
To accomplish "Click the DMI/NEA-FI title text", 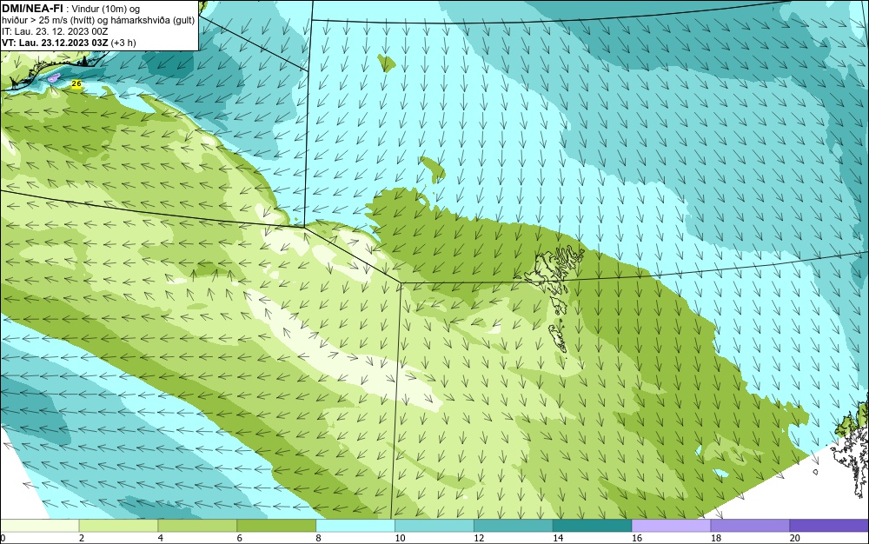I will [33, 8].
